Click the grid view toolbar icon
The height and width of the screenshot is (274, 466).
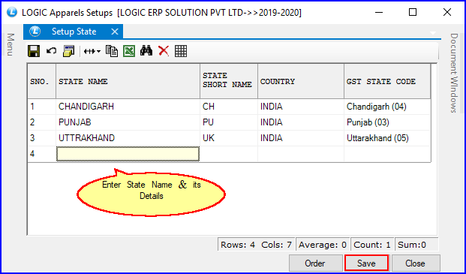point(181,51)
